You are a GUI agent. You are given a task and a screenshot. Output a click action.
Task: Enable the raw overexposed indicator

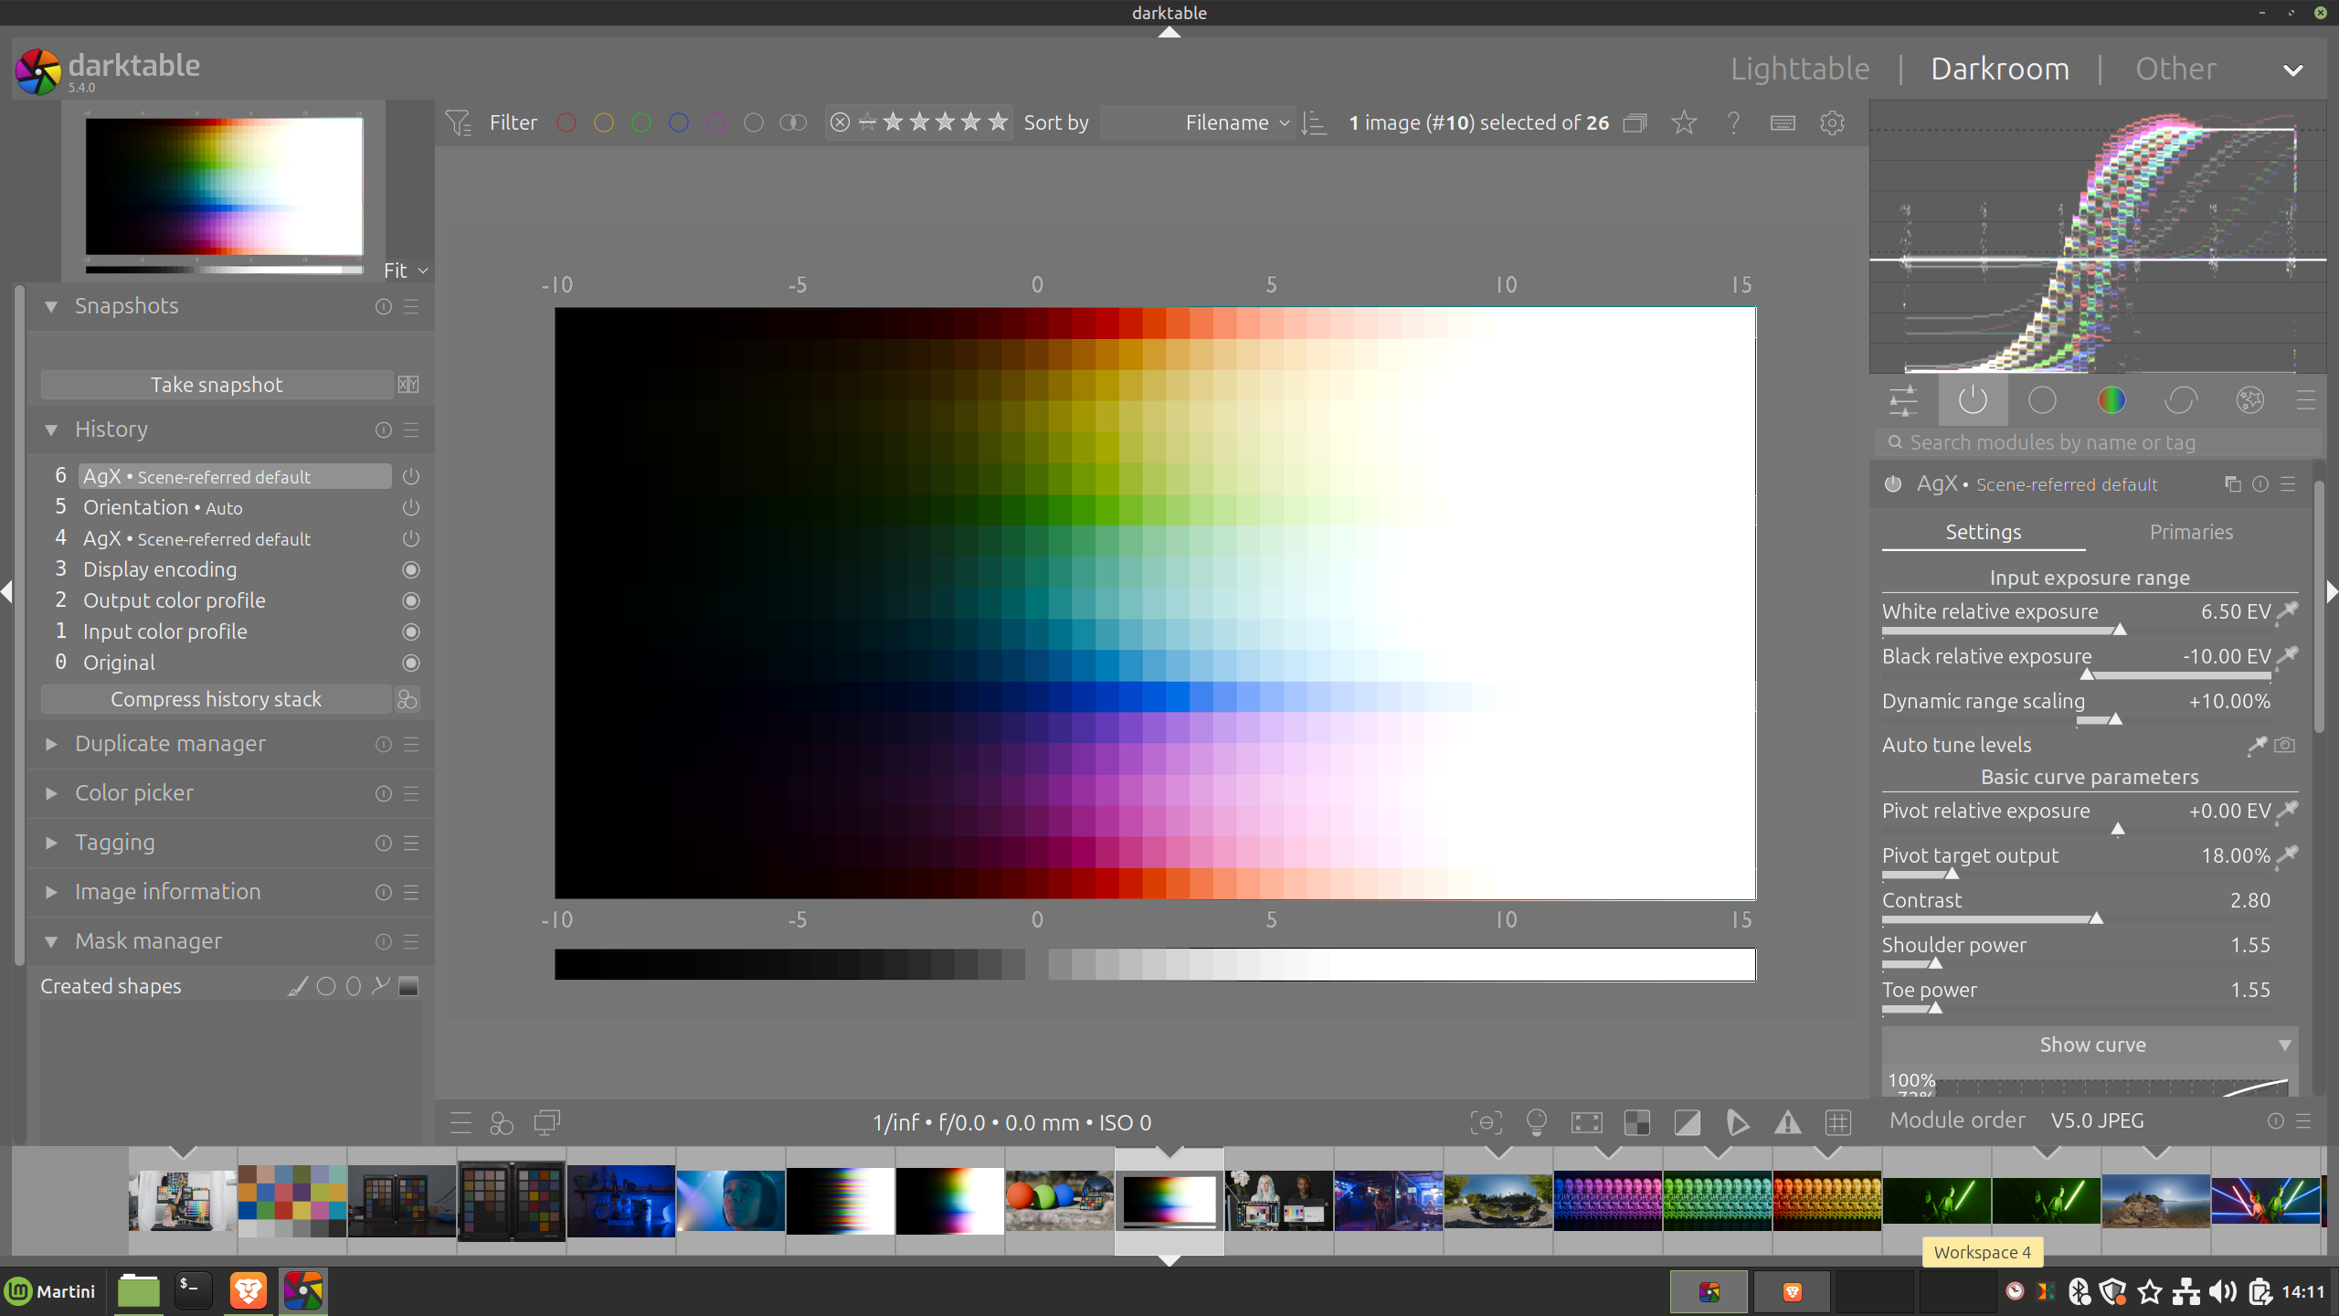click(x=1637, y=1122)
